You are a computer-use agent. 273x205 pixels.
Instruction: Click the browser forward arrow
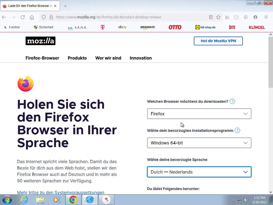click(x=13, y=17)
